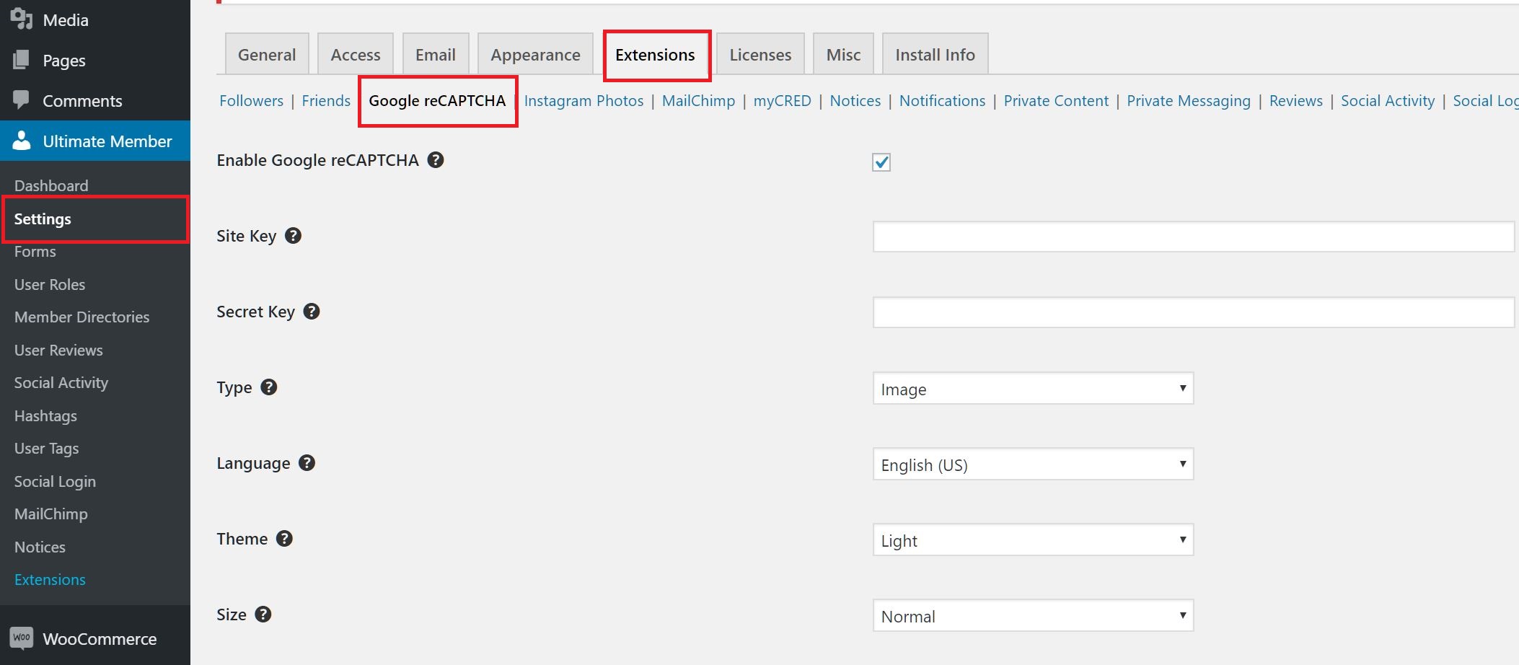The height and width of the screenshot is (665, 1519).
Task: Open Dashboard under Ultimate Member
Action: point(51,185)
